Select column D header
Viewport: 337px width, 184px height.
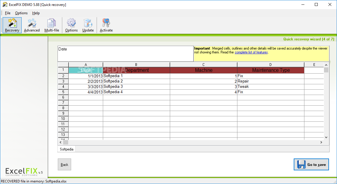(271, 65)
